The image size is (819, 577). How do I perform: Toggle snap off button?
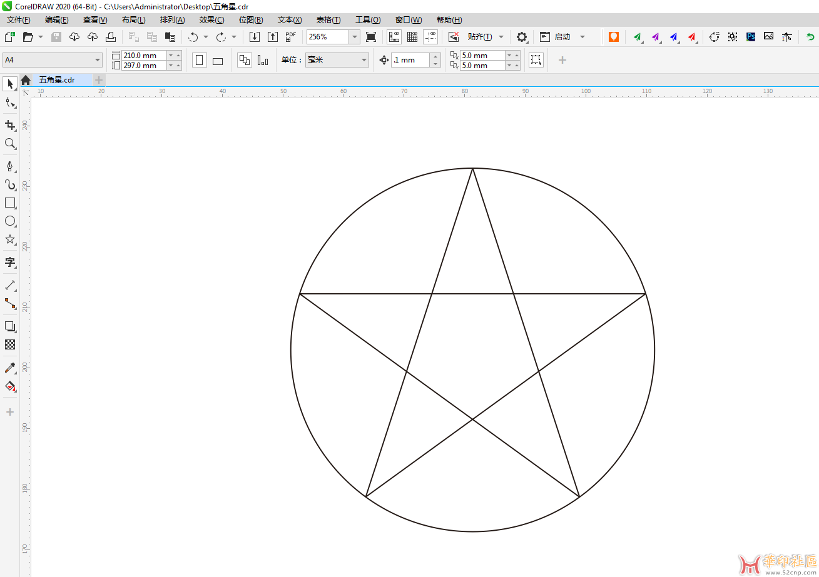(454, 37)
